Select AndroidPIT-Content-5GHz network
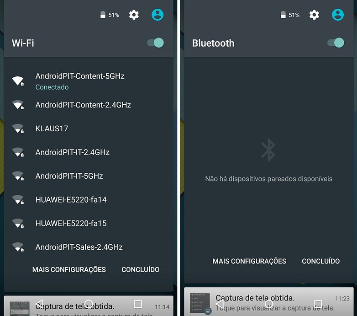The width and height of the screenshot is (357, 316). click(89, 81)
